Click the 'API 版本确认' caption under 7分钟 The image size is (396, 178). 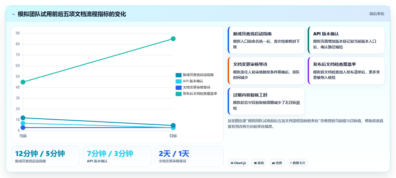tap(97, 161)
